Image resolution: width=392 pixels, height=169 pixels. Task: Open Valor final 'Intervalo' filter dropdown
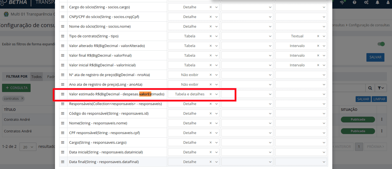click(324, 55)
